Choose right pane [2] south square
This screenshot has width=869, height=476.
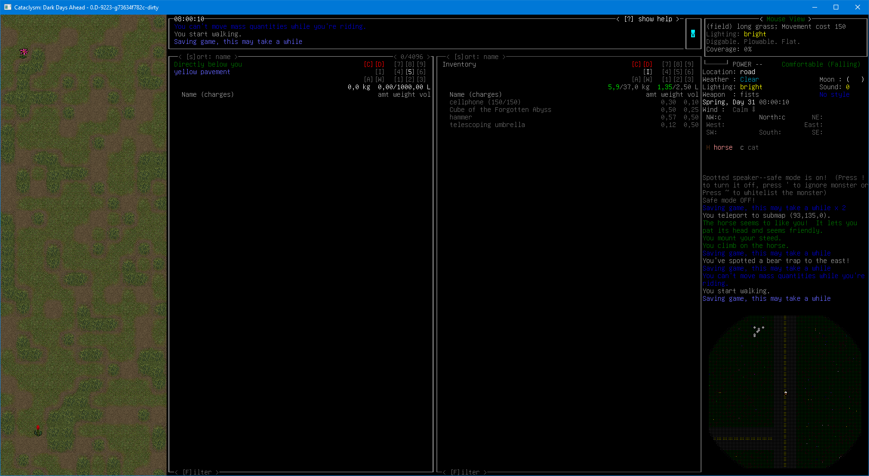(x=678, y=79)
